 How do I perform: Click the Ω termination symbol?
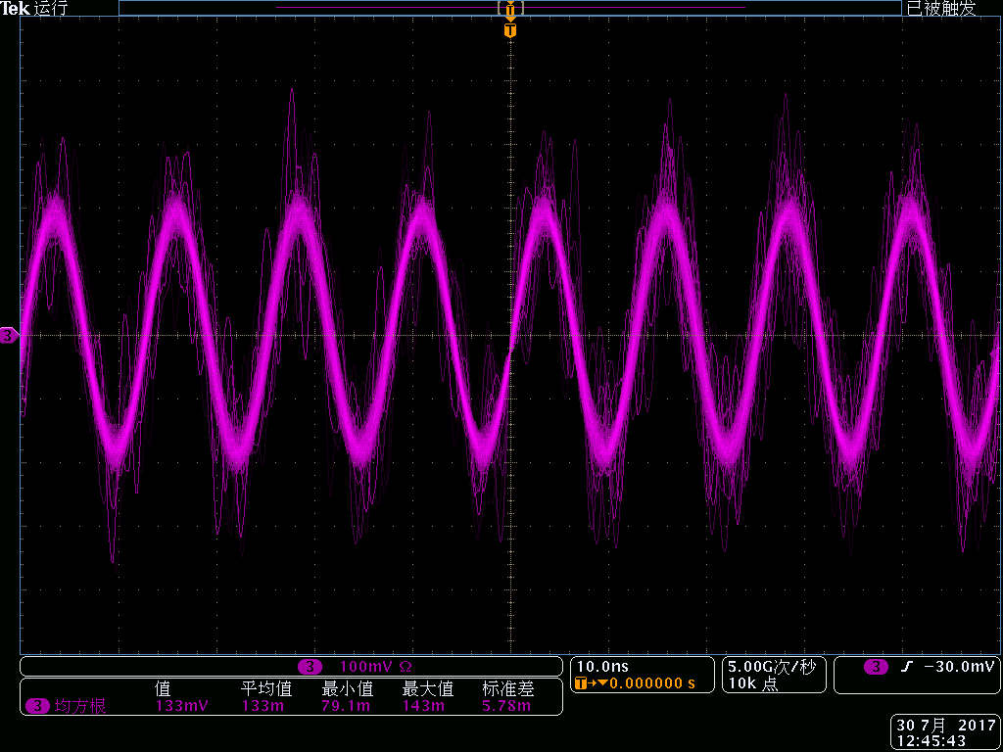406,667
